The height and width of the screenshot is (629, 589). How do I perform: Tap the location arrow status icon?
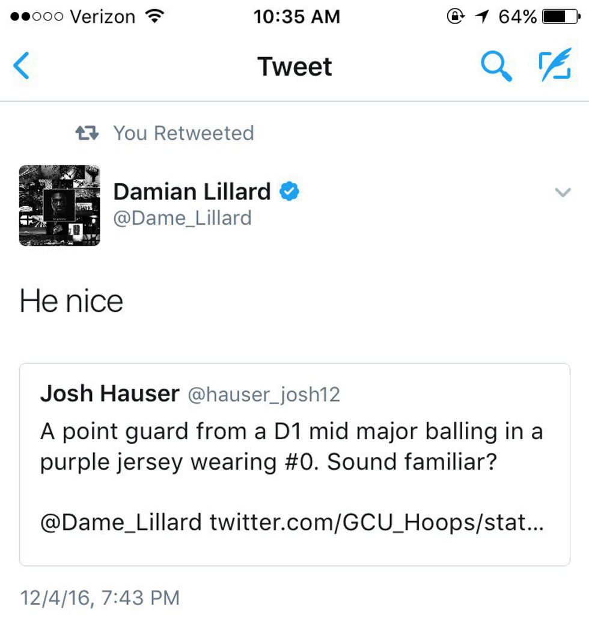point(481,17)
